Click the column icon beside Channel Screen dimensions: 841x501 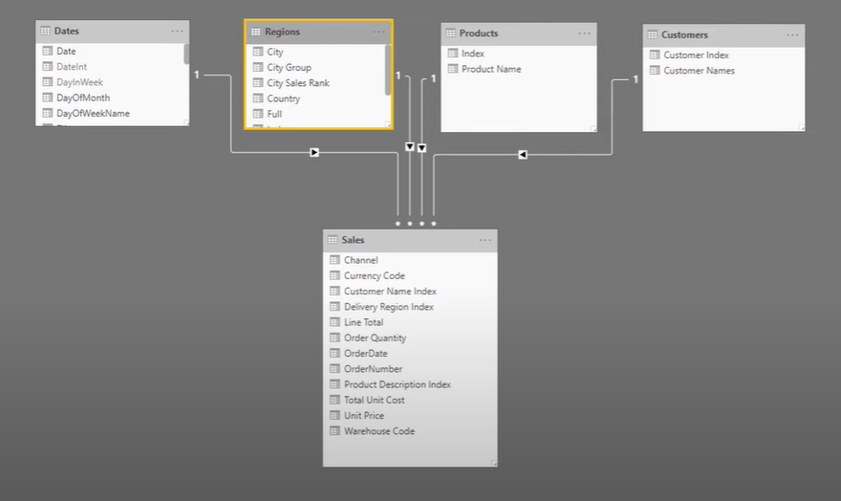[x=334, y=260]
